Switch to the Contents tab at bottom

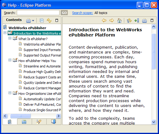click(10, 122)
